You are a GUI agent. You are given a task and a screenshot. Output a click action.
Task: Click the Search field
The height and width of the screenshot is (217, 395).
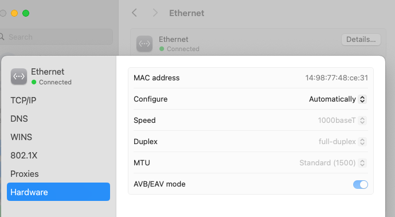56,37
